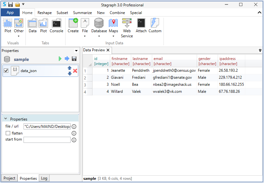Open the Console tab icon
The image size is (264, 183).
point(56,23)
